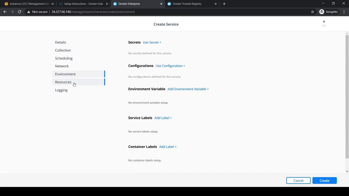The image size is (349, 196).
Task: Click the page vertical scrollbar
Action: pyautogui.click(x=347, y=95)
